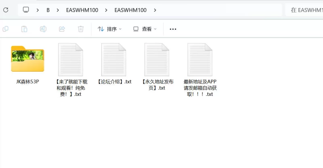Expand chevron after B breadcrumb
The height and width of the screenshot is (168, 323).
[58, 10]
